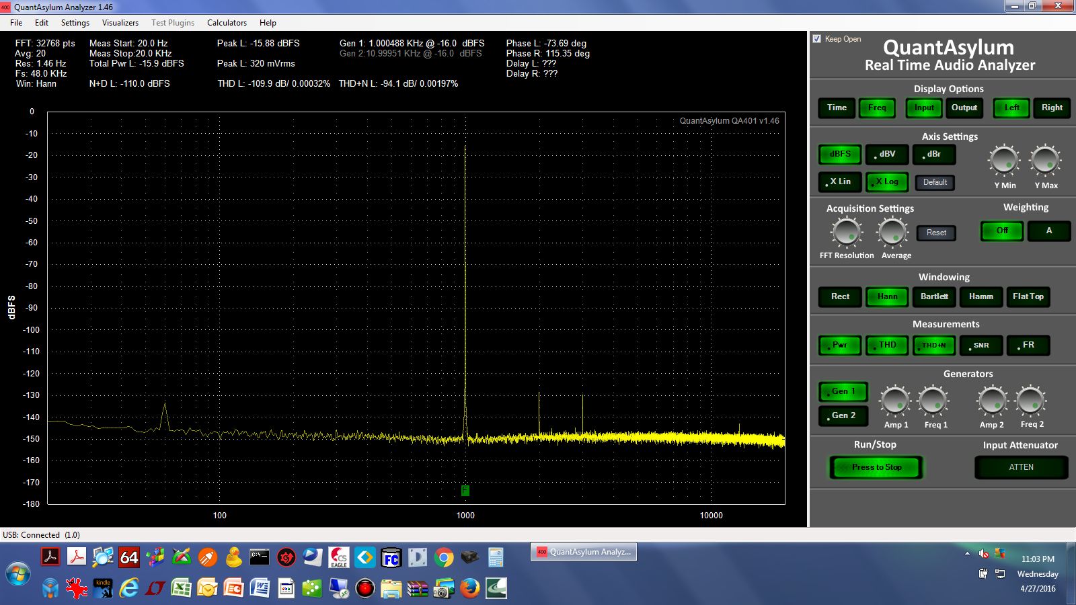The width and height of the screenshot is (1076, 605).
Task: Click the Gen 1 1.000488 KHz readout
Action: coord(412,43)
